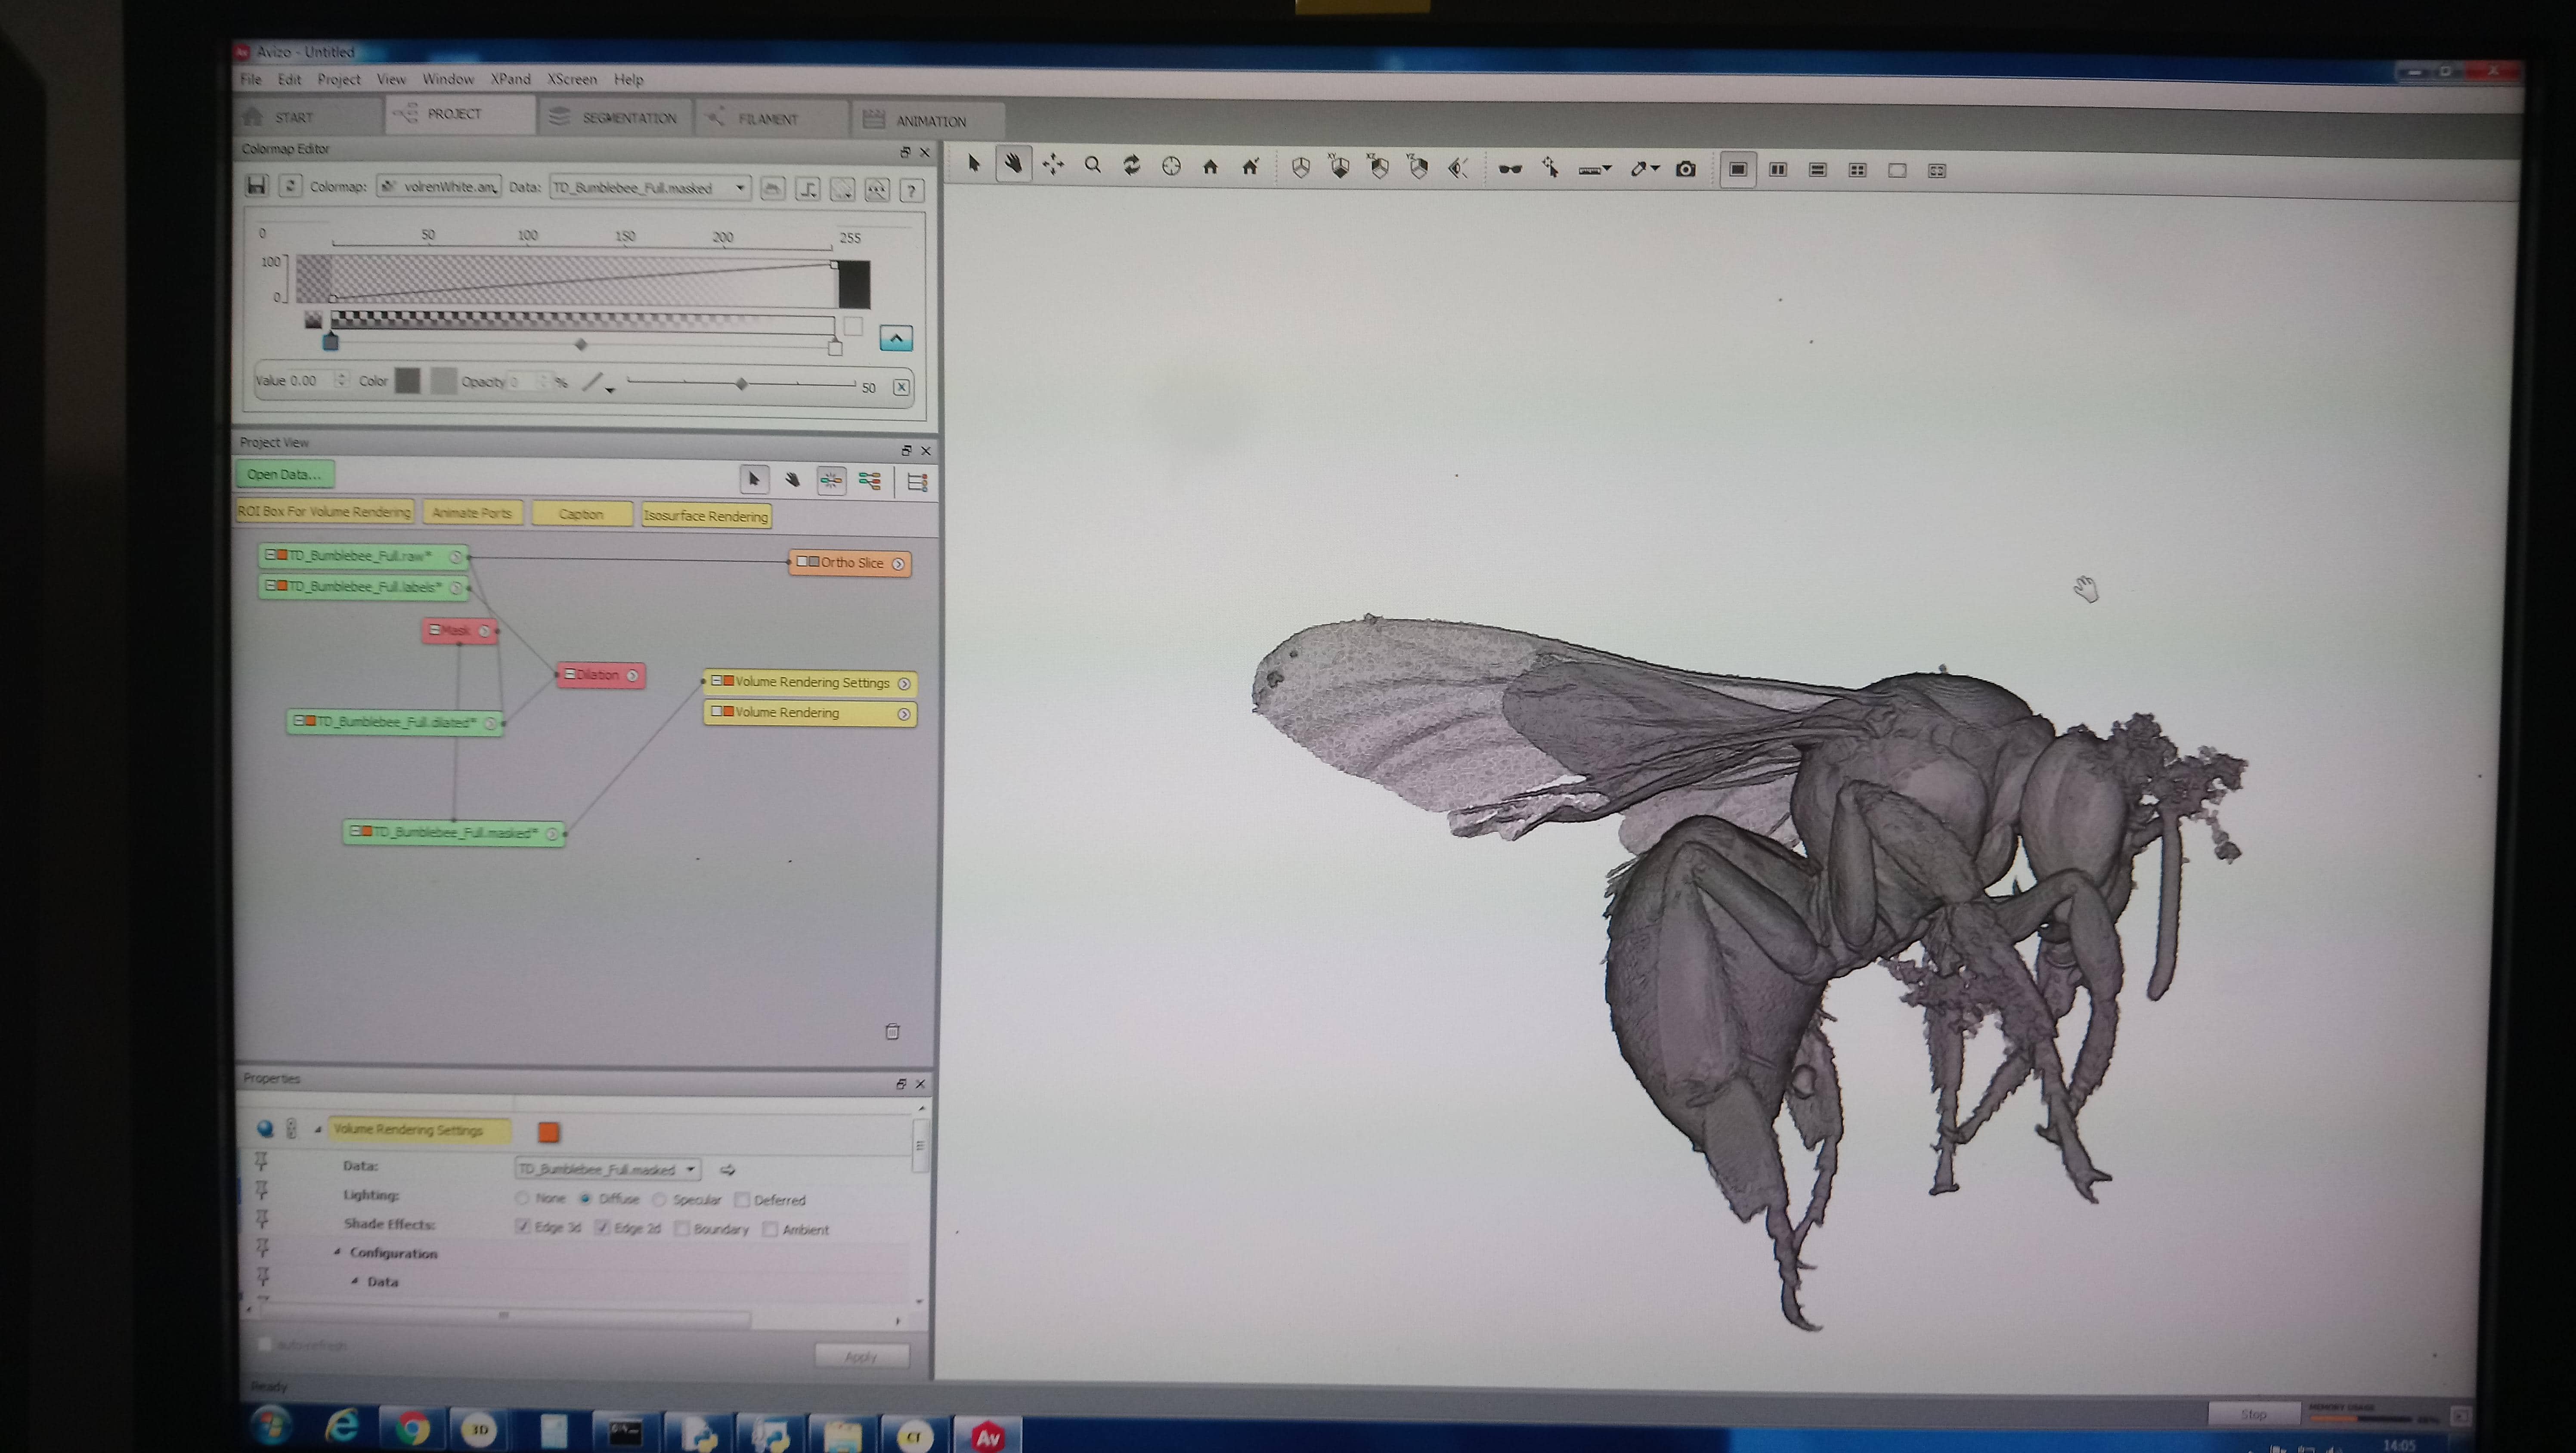
Task: Open the XPand menu
Action: pos(510,79)
